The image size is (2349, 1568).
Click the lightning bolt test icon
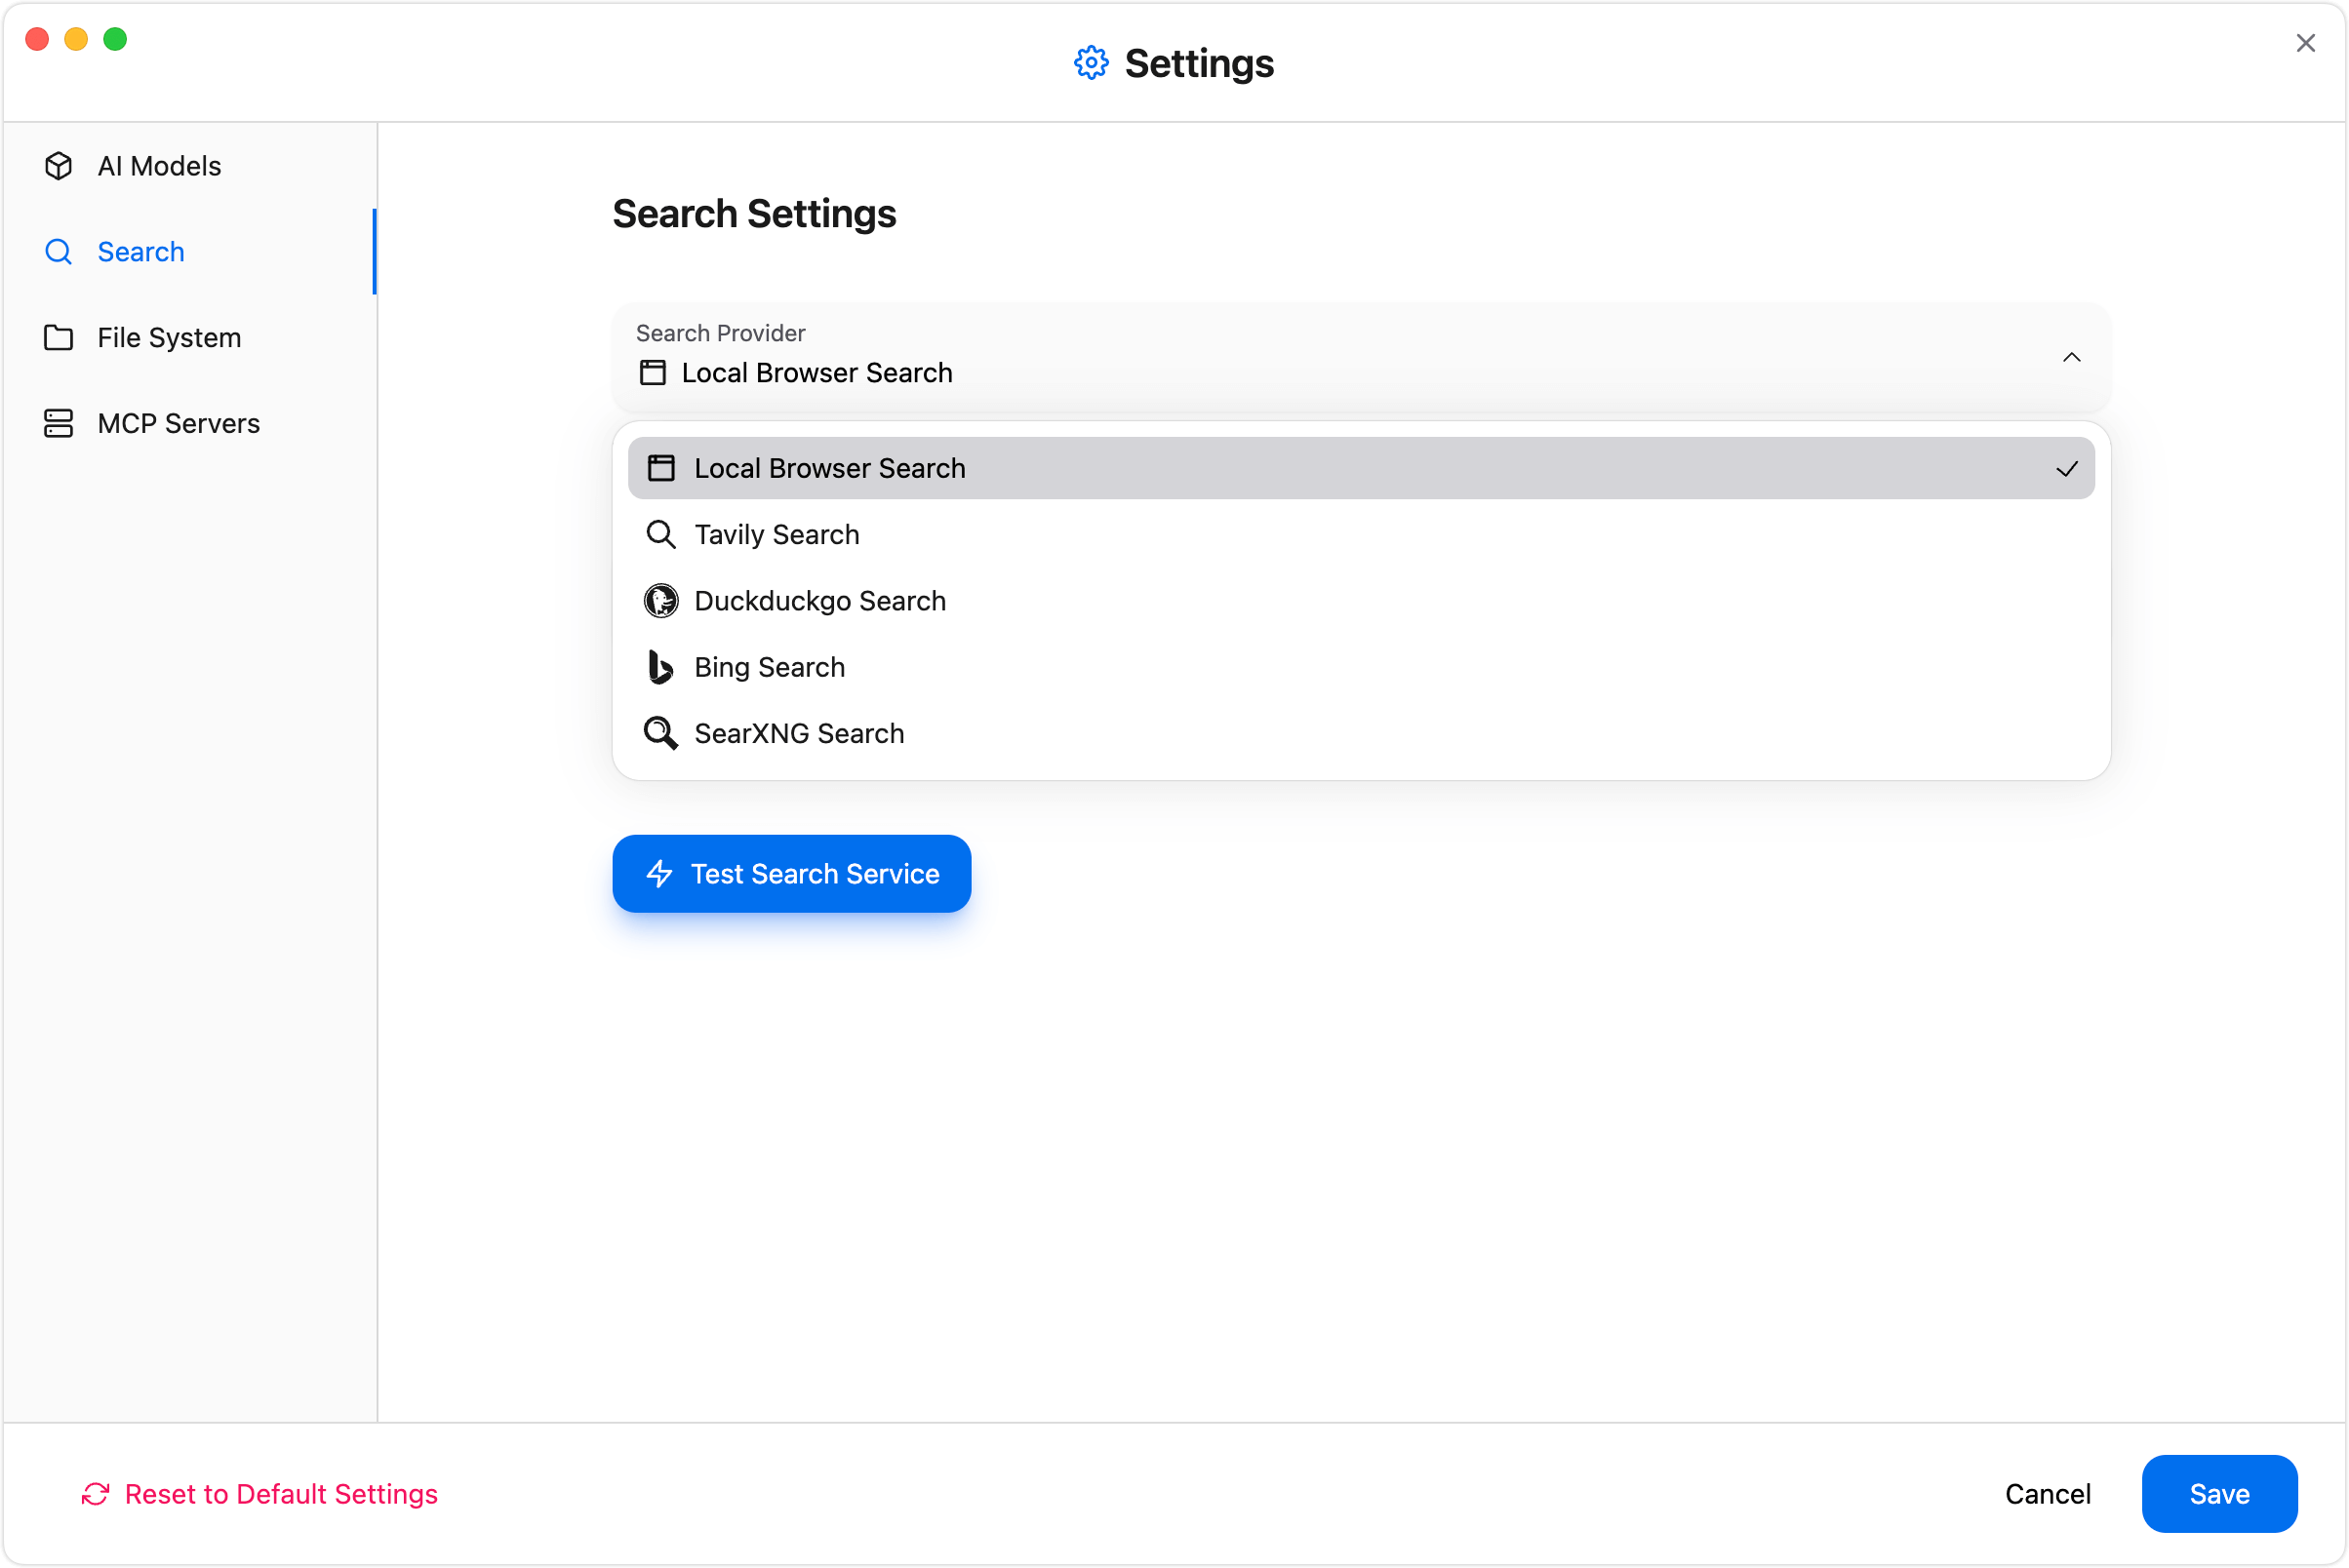[659, 874]
